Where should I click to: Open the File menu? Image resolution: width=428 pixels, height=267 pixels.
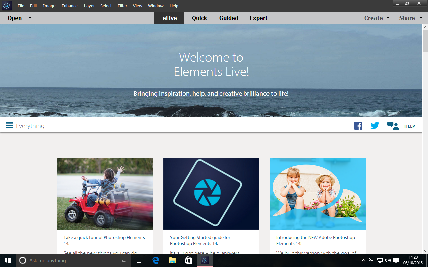(21, 6)
